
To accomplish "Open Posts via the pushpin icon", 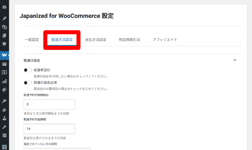I will tap(4, 18).
